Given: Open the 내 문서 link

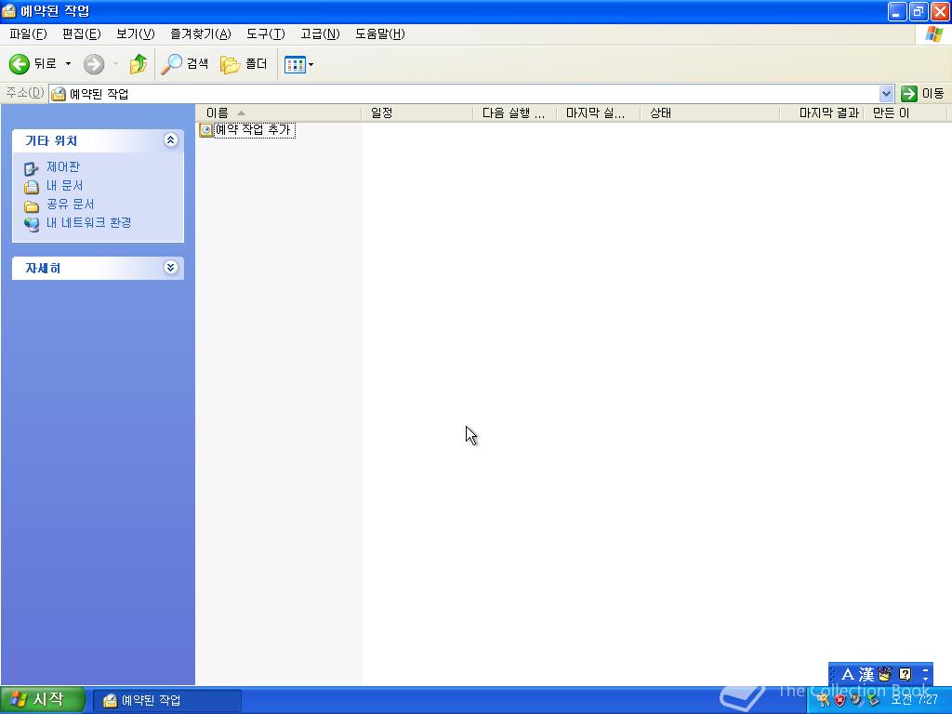Looking at the screenshot, I should pyautogui.click(x=64, y=186).
